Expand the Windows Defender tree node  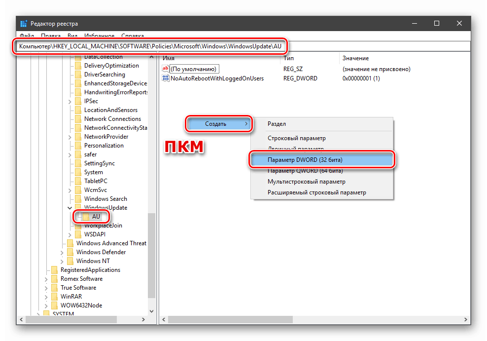pos(62,252)
